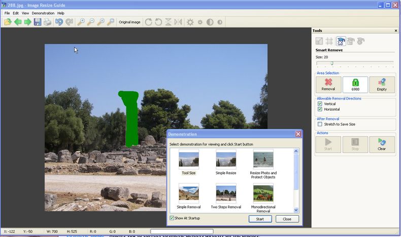This screenshot has height=237, width=401.
Task: Save the image with the floppy disk icon
Action: 38,22
